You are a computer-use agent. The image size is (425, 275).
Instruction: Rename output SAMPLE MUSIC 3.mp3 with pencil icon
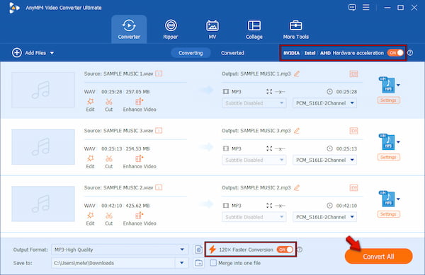[297, 131]
